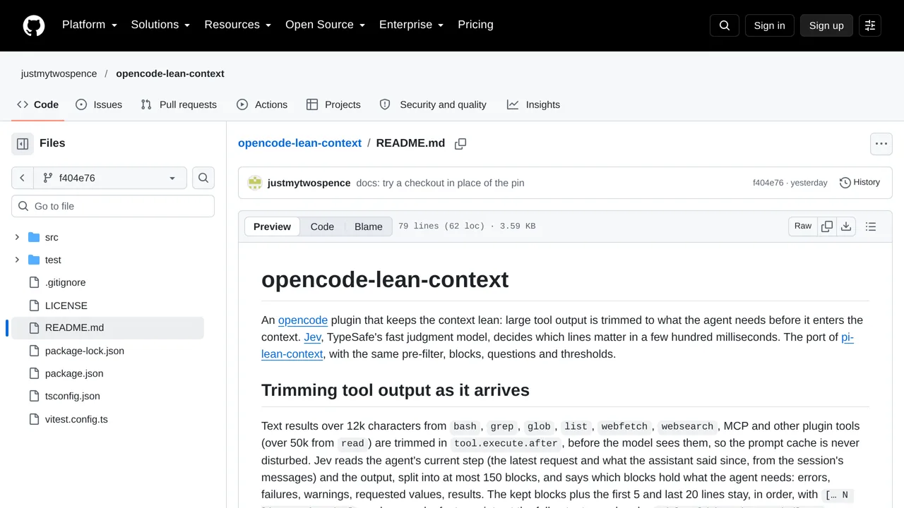Show the README outline list
The width and height of the screenshot is (904, 508).
[x=871, y=226]
